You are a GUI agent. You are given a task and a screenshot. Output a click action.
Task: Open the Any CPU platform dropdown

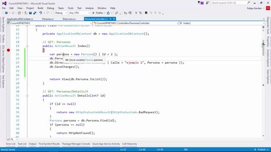[x=80, y=13]
